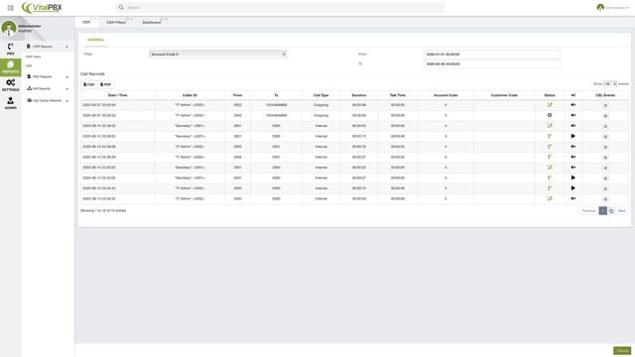Sort by the Status column
The image size is (635, 357).
click(x=550, y=95)
